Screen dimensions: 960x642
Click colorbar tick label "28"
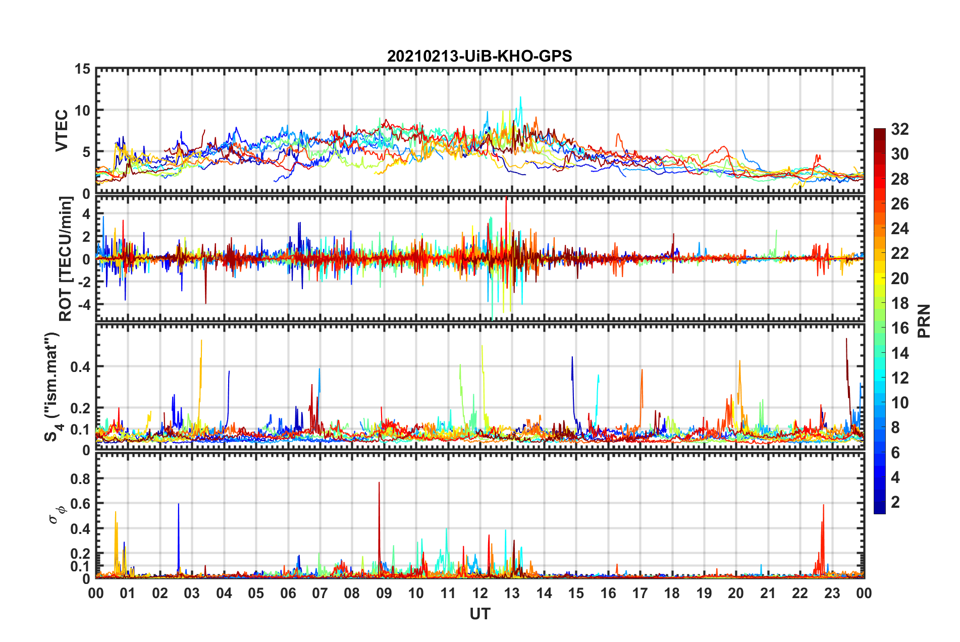[900, 179]
